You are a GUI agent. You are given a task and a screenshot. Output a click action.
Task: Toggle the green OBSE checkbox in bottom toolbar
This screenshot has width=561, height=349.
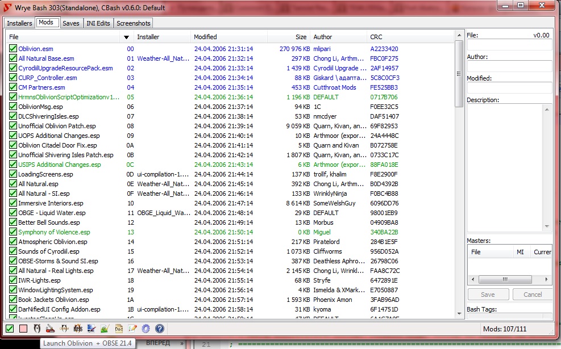[10, 329]
